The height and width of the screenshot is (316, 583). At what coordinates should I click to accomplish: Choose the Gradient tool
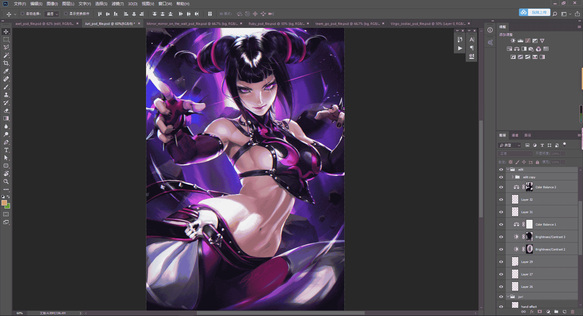[6, 118]
